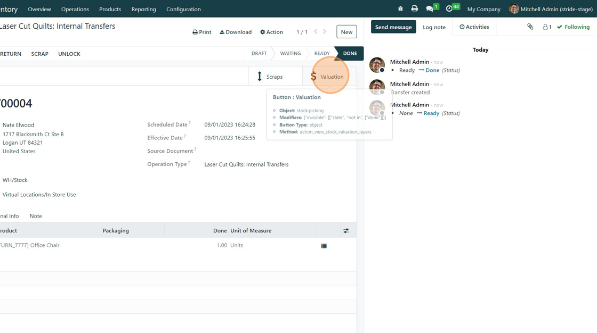597x333 pixels.
Task: Click the printer icon in top bar
Action: click(x=415, y=9)
